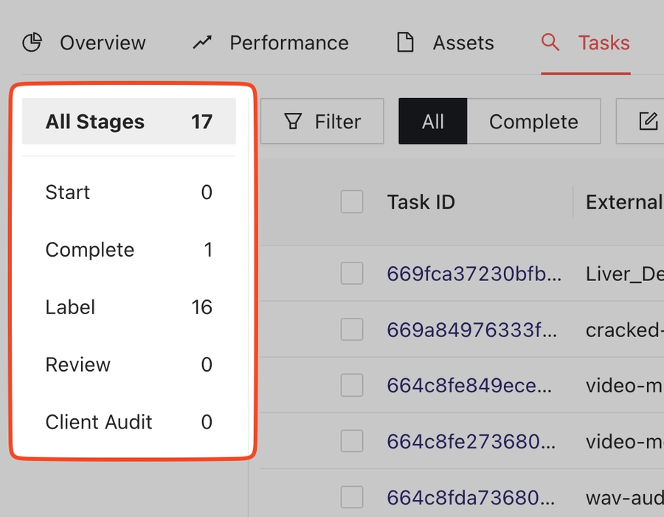Open the Overview tab

[102, 43]
